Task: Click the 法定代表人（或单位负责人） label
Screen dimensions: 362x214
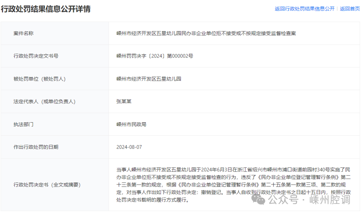Action: pos(45,102)
